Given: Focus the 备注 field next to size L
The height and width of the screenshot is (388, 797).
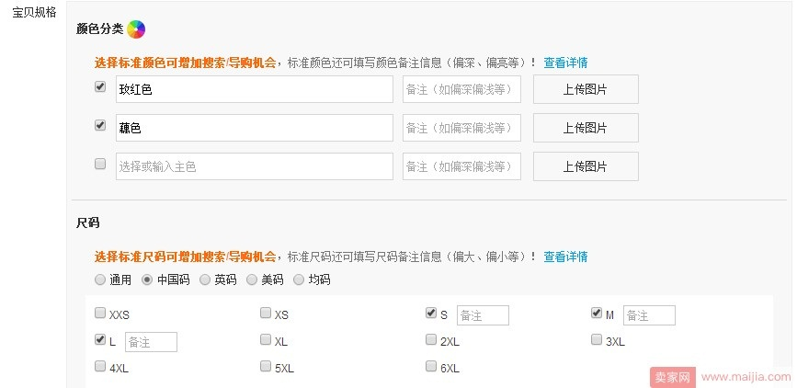Looking at the screenshot, I should [151, 342].
